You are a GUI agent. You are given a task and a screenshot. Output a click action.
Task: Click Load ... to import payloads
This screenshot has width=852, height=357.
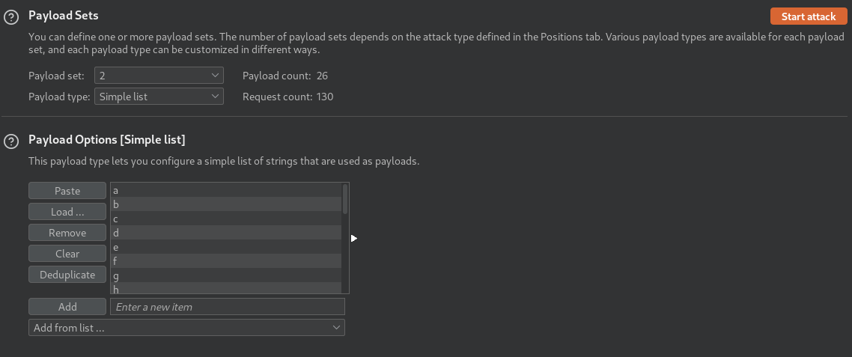(x=67, y=212)
